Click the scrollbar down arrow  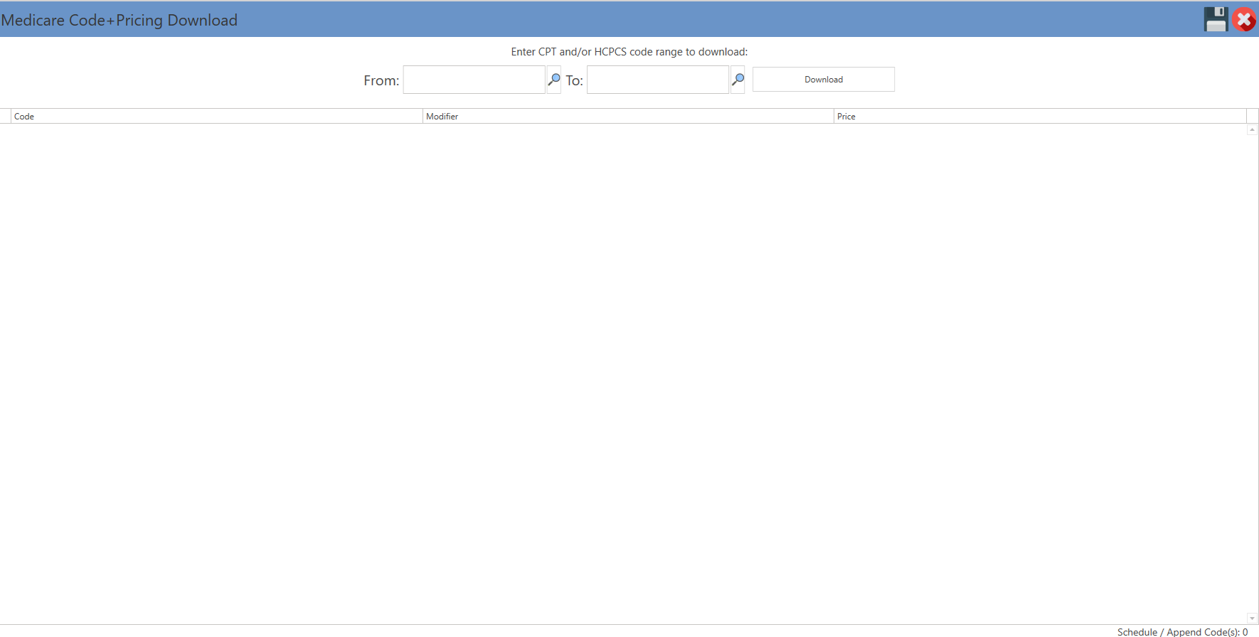pyautogui.click(x=1253, y=619)
